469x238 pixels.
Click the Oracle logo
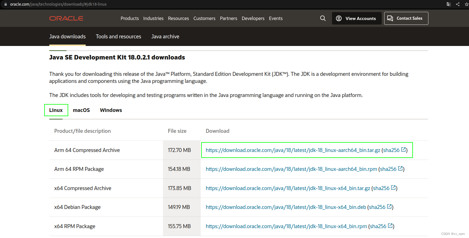[66, 18]
